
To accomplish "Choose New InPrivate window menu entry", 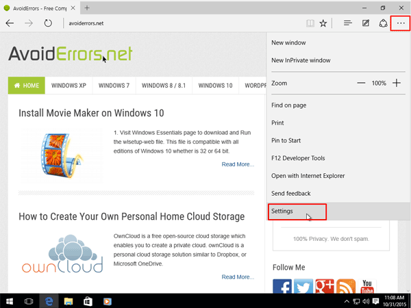I will (x=301, y=60).
